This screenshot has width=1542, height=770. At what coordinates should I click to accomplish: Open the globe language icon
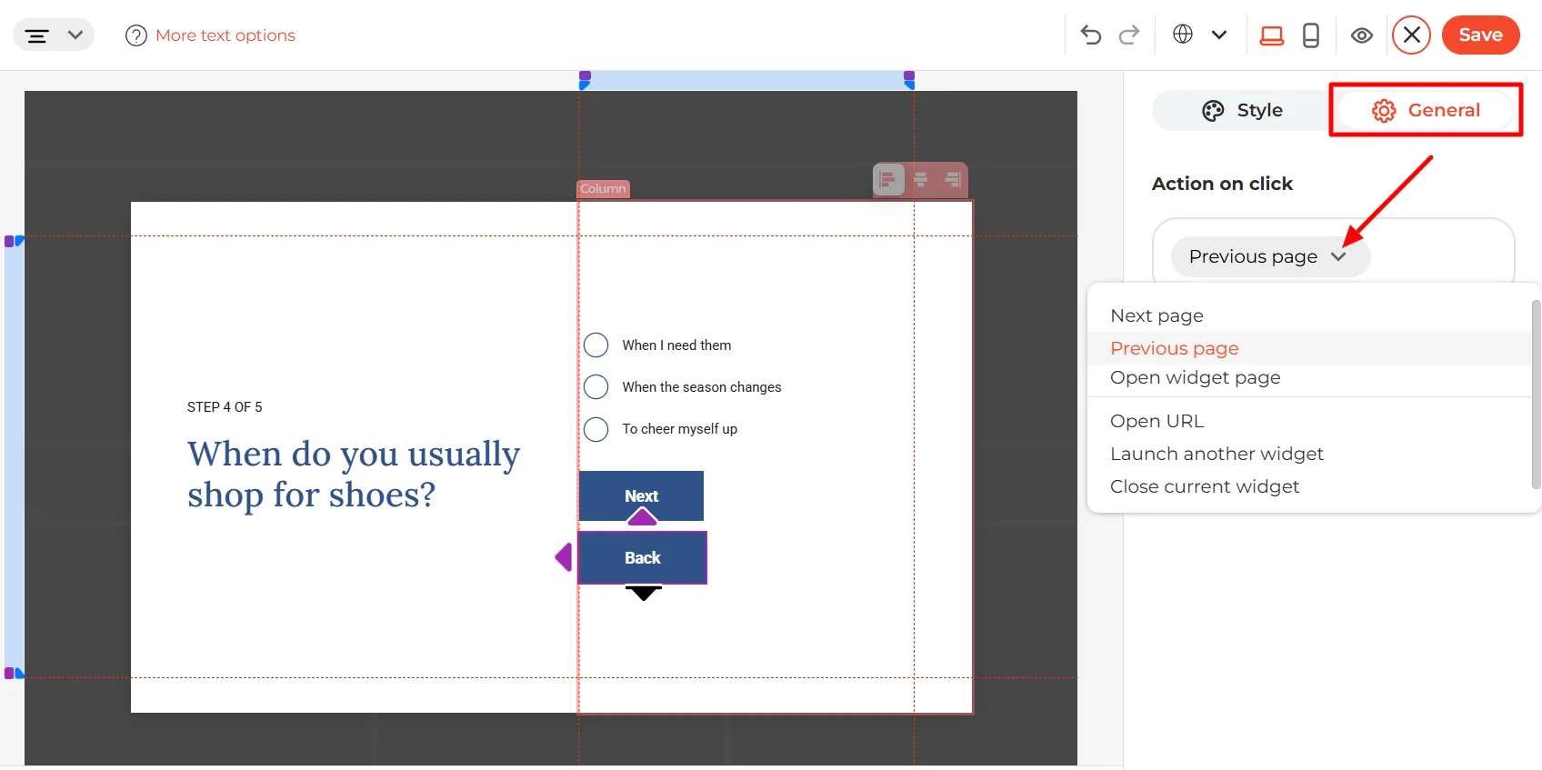point(1183,35)
